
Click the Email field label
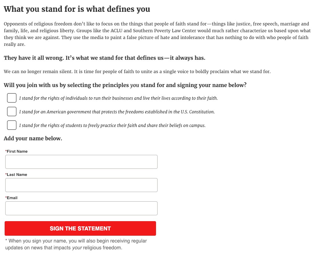coord(12,198)
